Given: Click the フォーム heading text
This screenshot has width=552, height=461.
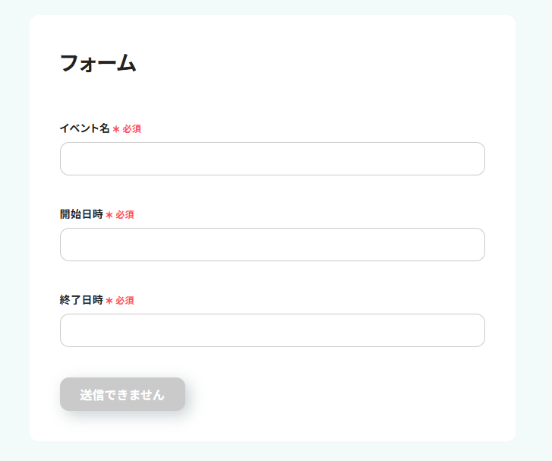Looking at the screenshot, I should point(97,63).
